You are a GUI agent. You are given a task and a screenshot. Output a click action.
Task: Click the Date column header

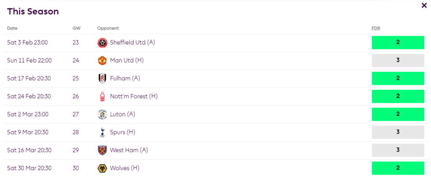tap(12, 29)
